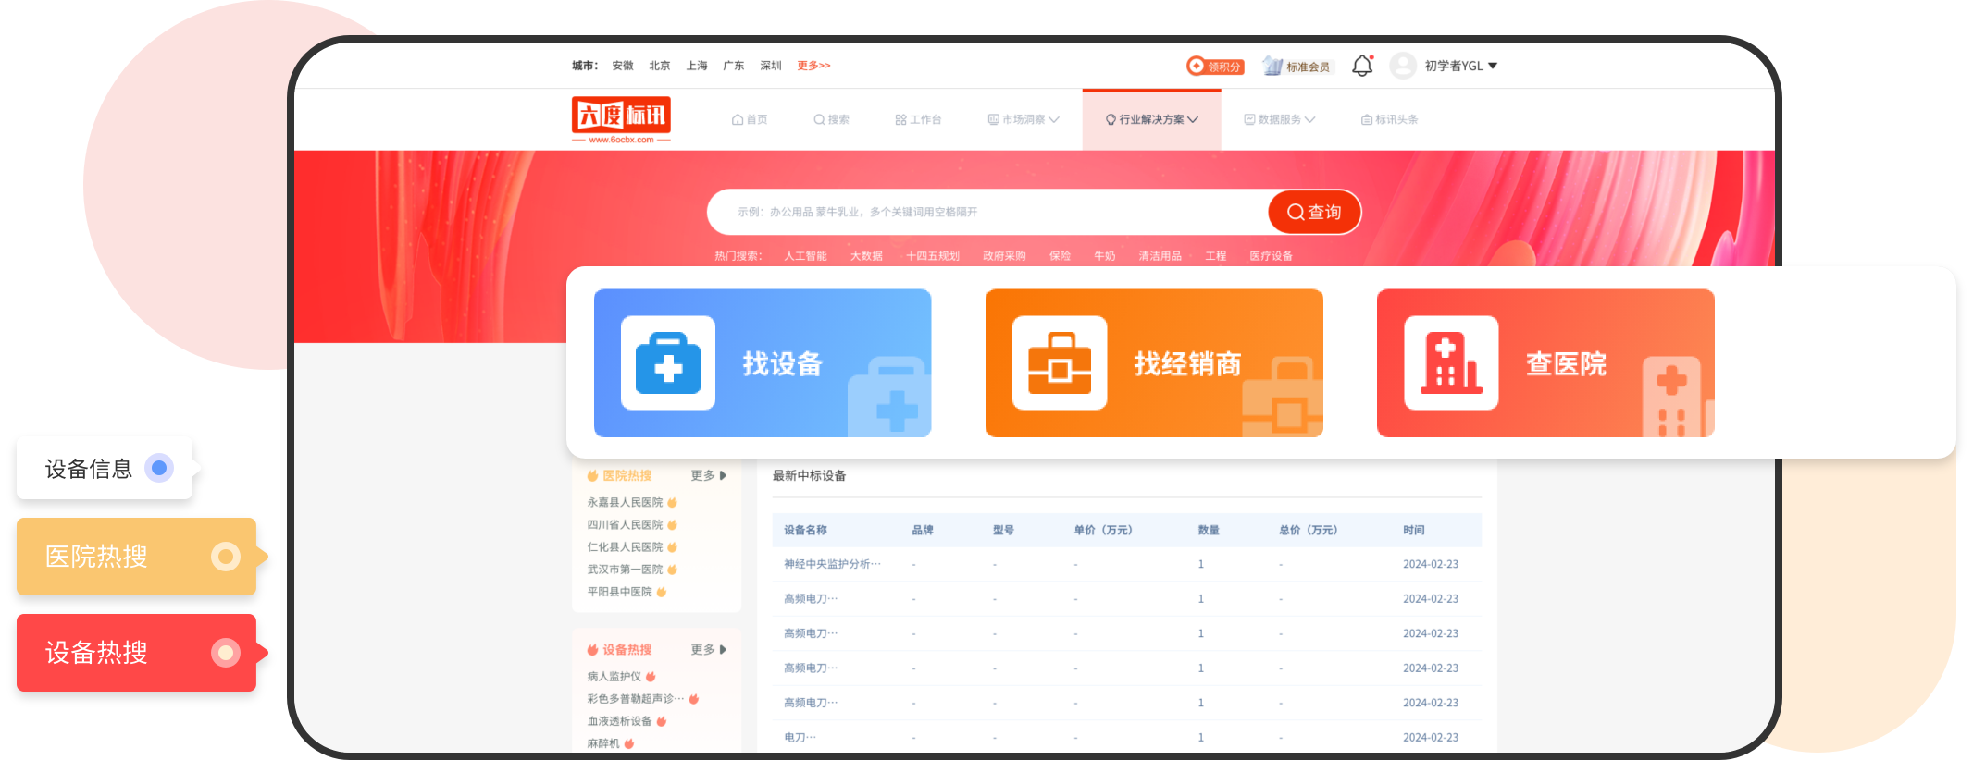Viewport: 1973px width, 760px height.
Task: Select the 医院热搜 label marker
Action: coord(226,557)
